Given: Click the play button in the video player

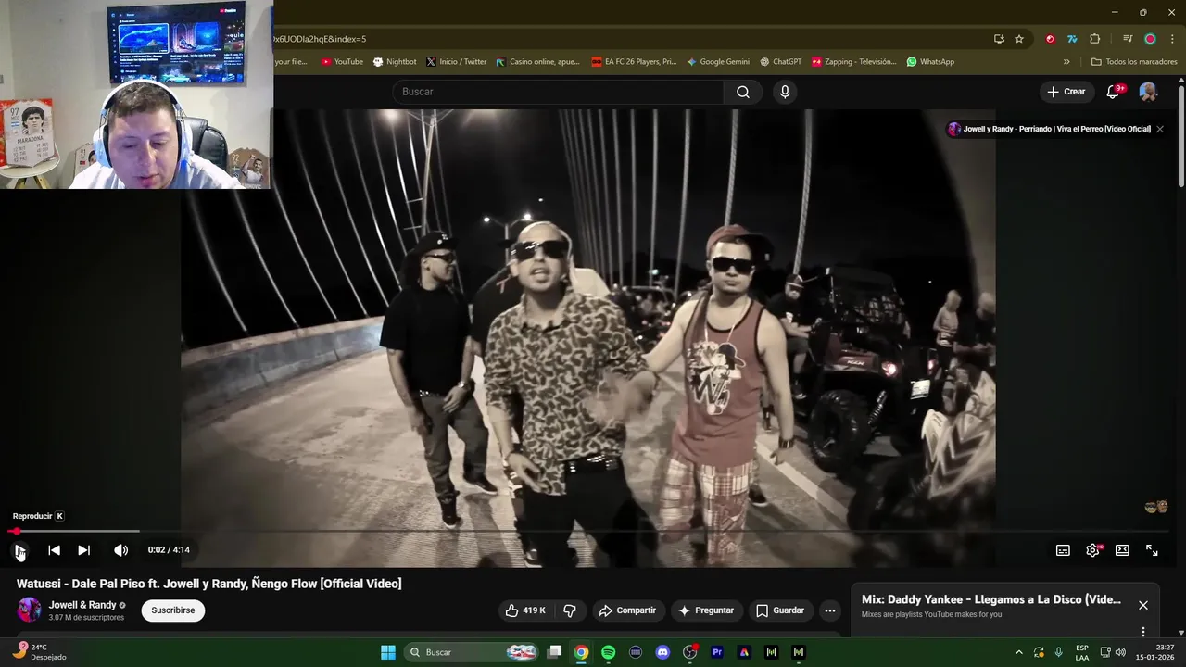Looking at the screenshot, I should click(19, 550).
